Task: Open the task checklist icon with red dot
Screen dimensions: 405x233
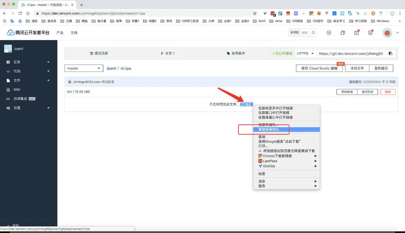Action: coord(357,32)
